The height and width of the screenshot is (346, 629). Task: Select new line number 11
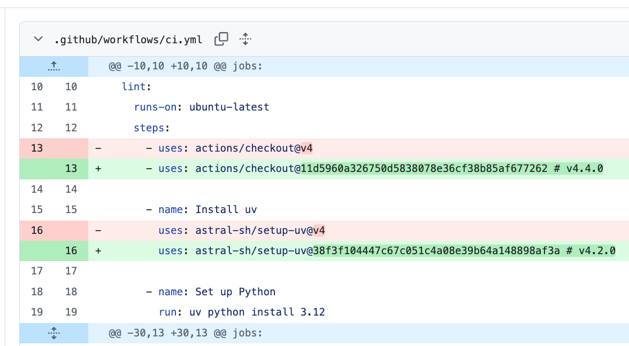71,107
